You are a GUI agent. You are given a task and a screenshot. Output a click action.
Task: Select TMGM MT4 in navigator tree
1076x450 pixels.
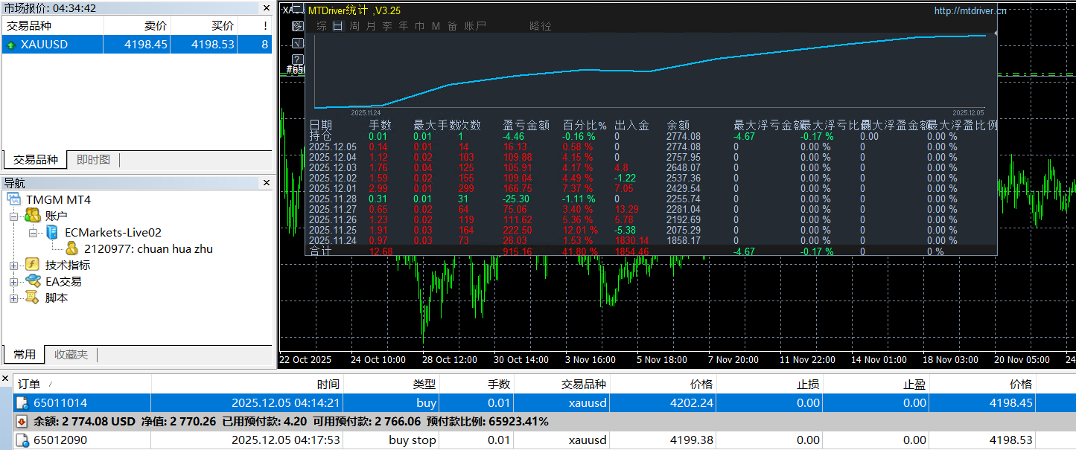point(58,199)
